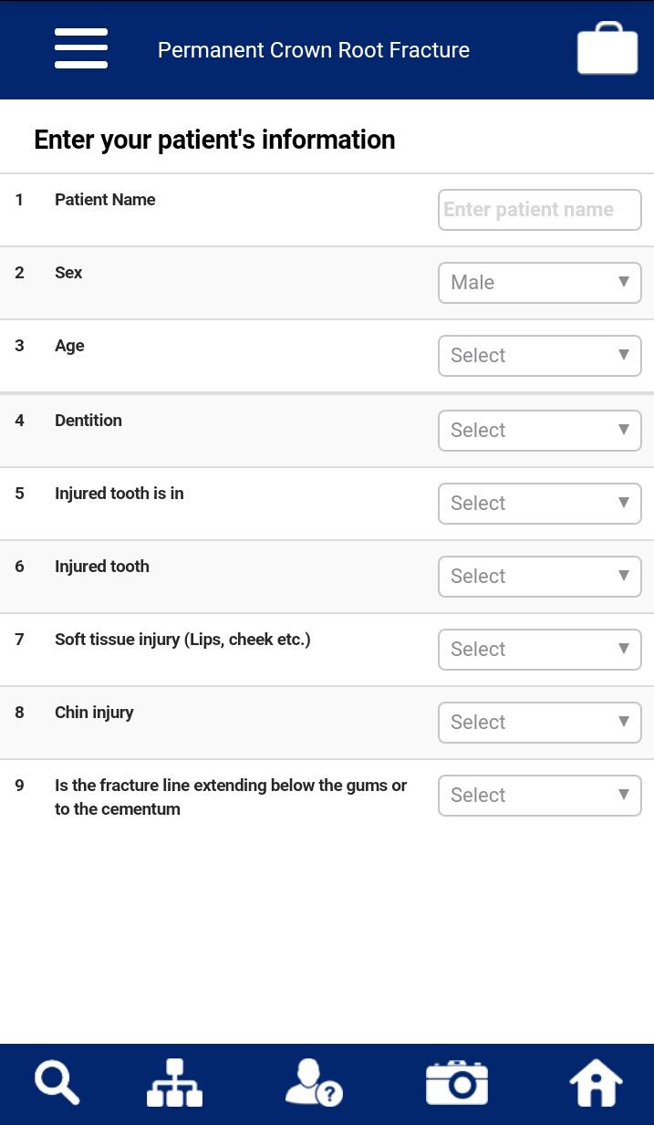
Task: Tap the patient help icon
Action: [313, 1083]
